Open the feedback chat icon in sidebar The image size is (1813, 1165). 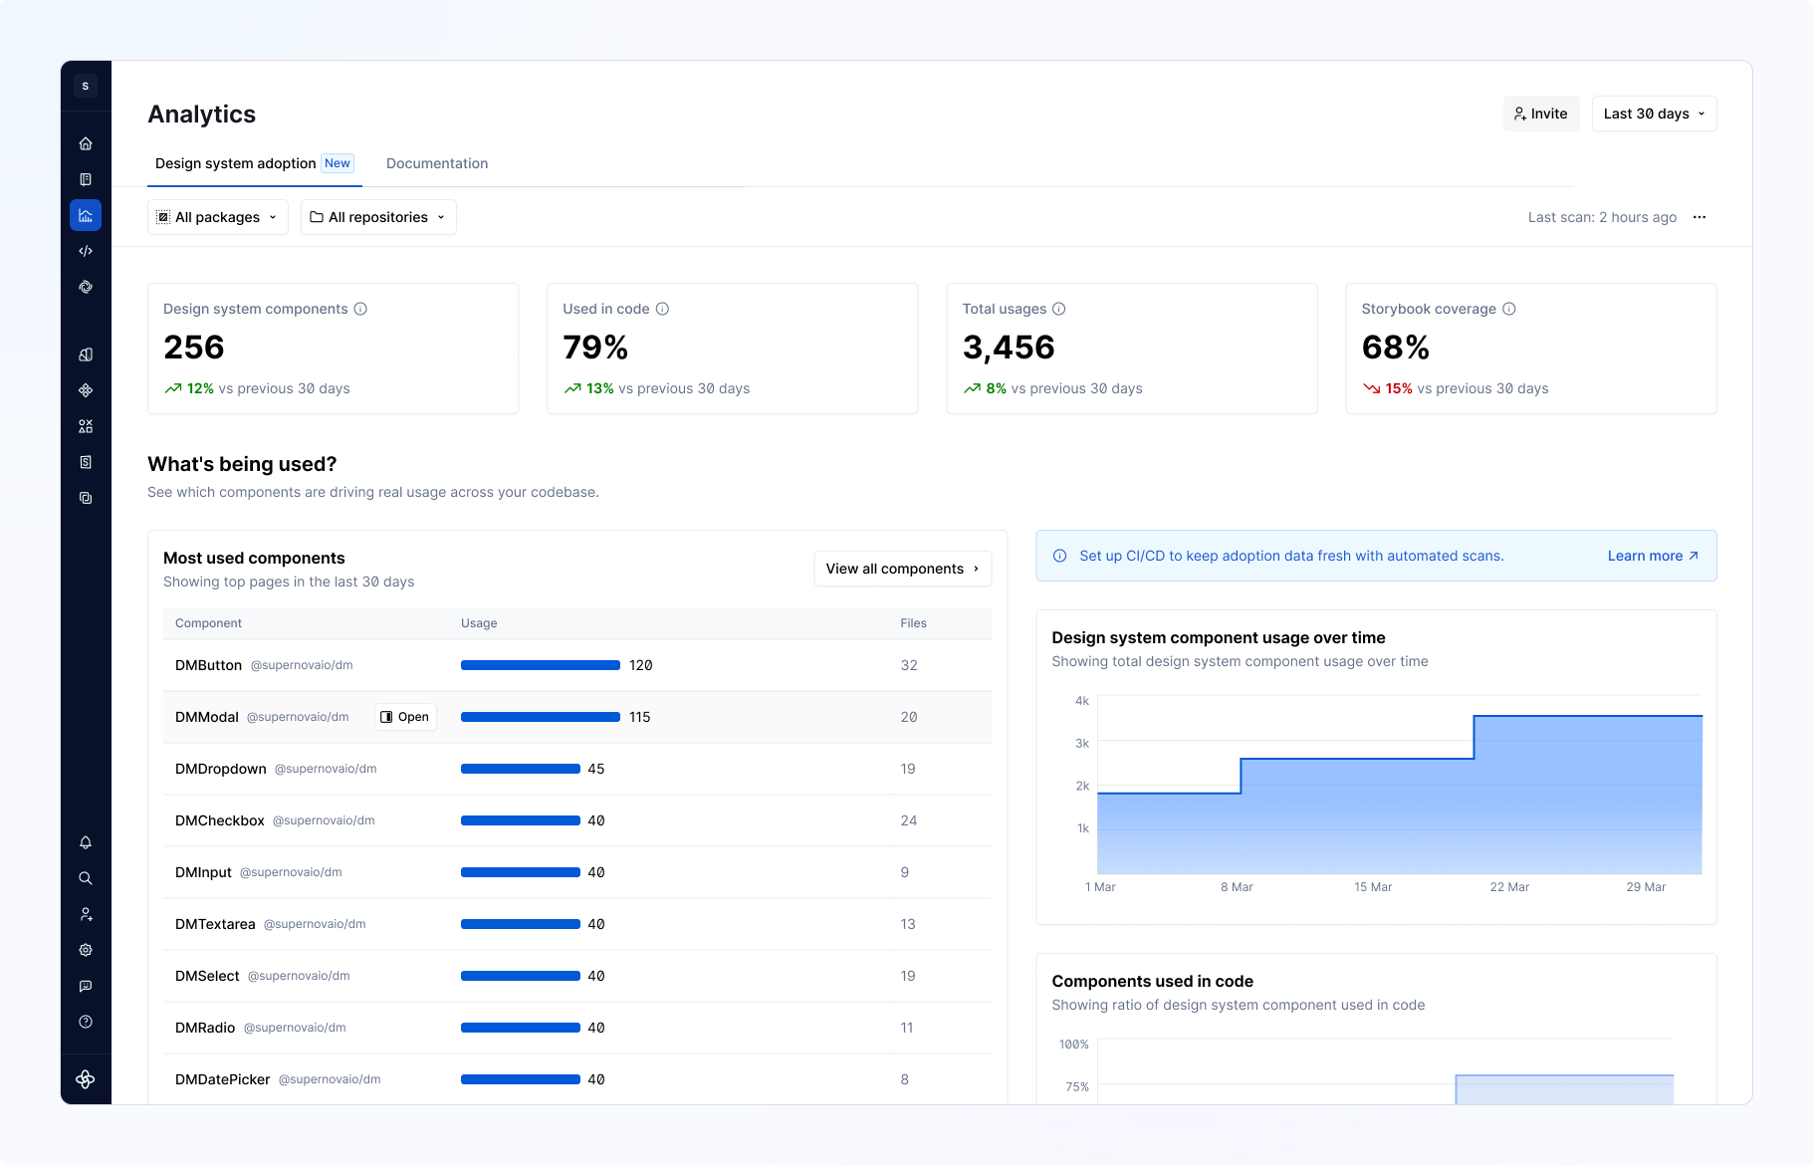point(86,986)
